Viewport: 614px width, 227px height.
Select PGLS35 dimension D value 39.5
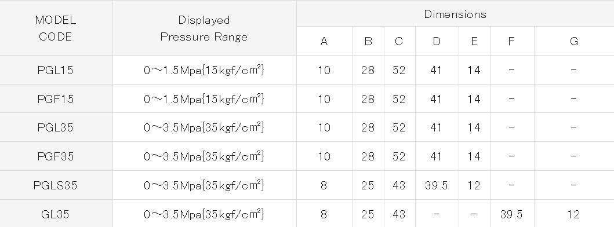[436, 185]
